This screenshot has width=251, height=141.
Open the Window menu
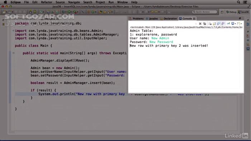(x=122, y=2)
